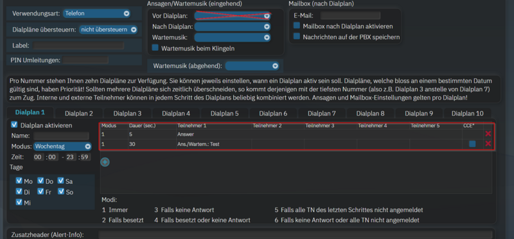
Task: Switch to Dialplan 4 tab
Action: click(176, 114)
